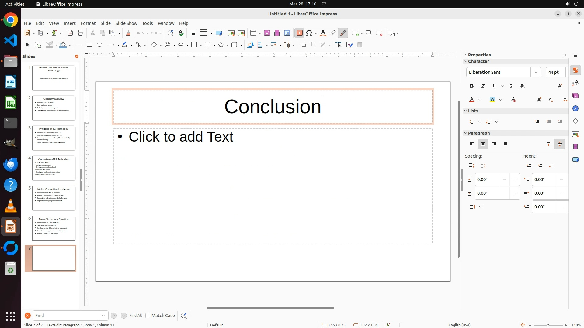Toggle Bold formatting in Properties

(472, 86)
